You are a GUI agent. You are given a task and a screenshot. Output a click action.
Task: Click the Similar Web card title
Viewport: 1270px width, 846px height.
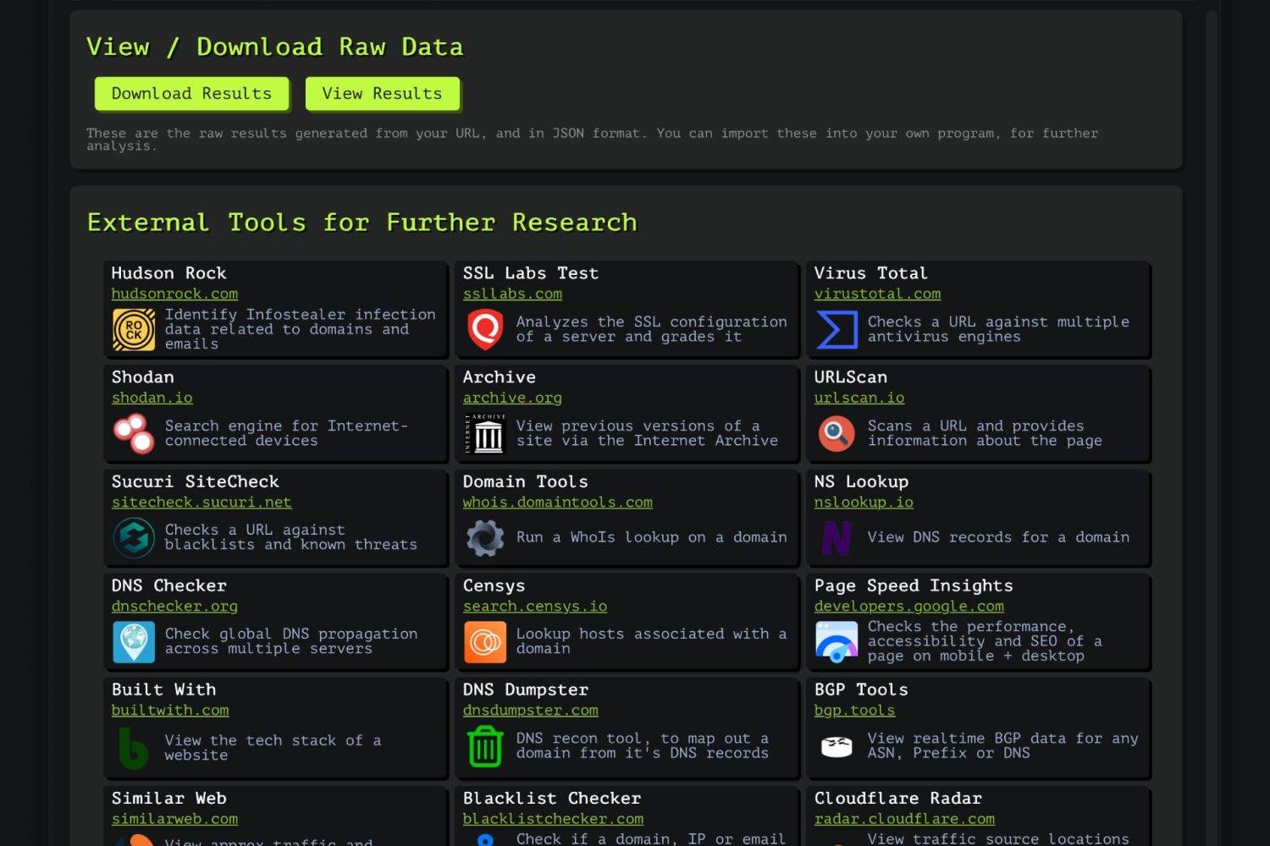(x=168, y=799)
